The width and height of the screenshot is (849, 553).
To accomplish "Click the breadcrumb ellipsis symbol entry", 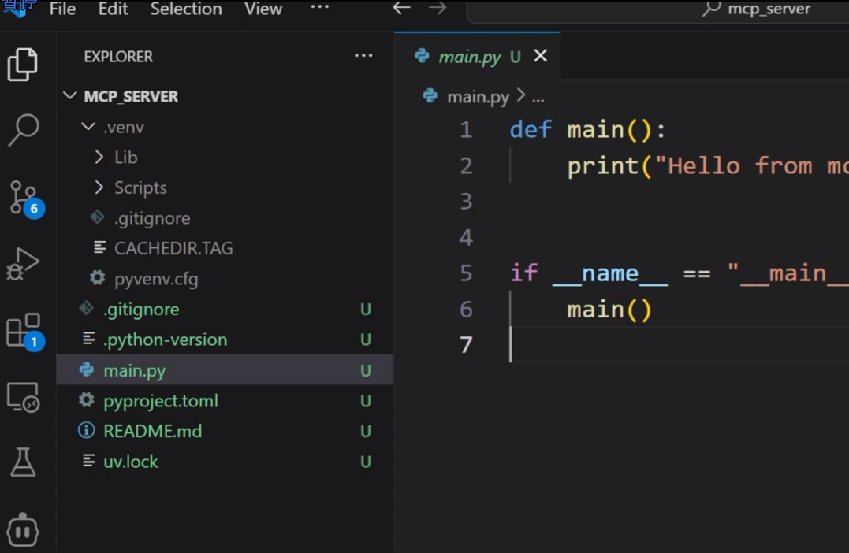I will click(x=538, y=98).
